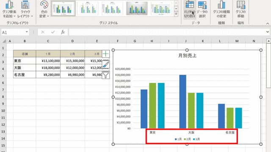
Task: Click inside the formula bar input
Action: 167,32
